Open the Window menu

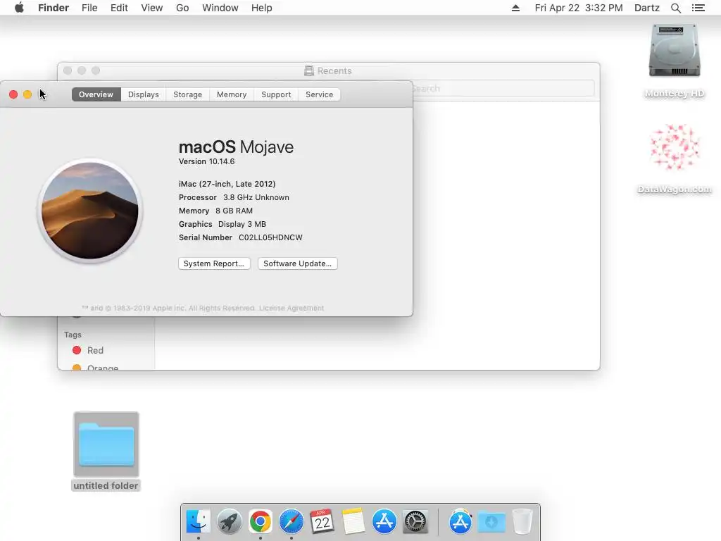pos(220,8)
